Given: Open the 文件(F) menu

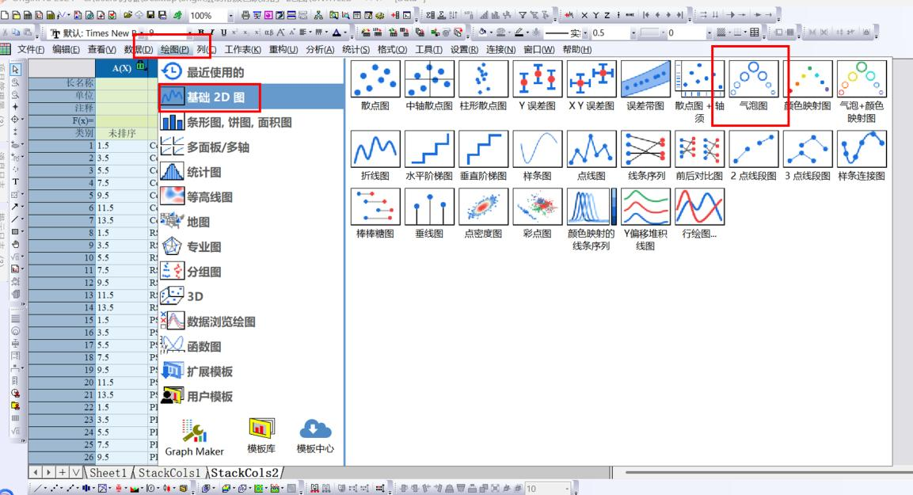Looking at the screenshot, I should 30,49.
